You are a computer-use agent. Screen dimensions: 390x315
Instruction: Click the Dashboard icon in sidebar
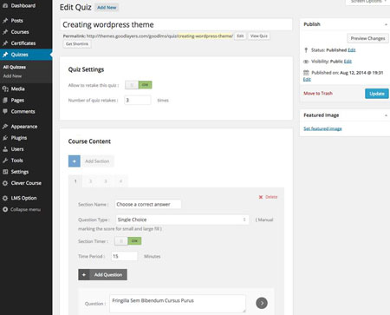point(5,5)
